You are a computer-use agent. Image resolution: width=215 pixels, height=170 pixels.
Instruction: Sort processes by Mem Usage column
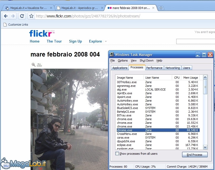190,78
